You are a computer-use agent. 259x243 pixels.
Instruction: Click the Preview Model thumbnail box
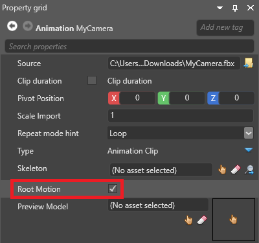coord(234,220)
